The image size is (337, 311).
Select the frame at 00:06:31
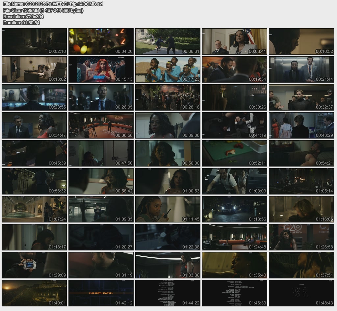pyautogui.click(x=168, y=41)
